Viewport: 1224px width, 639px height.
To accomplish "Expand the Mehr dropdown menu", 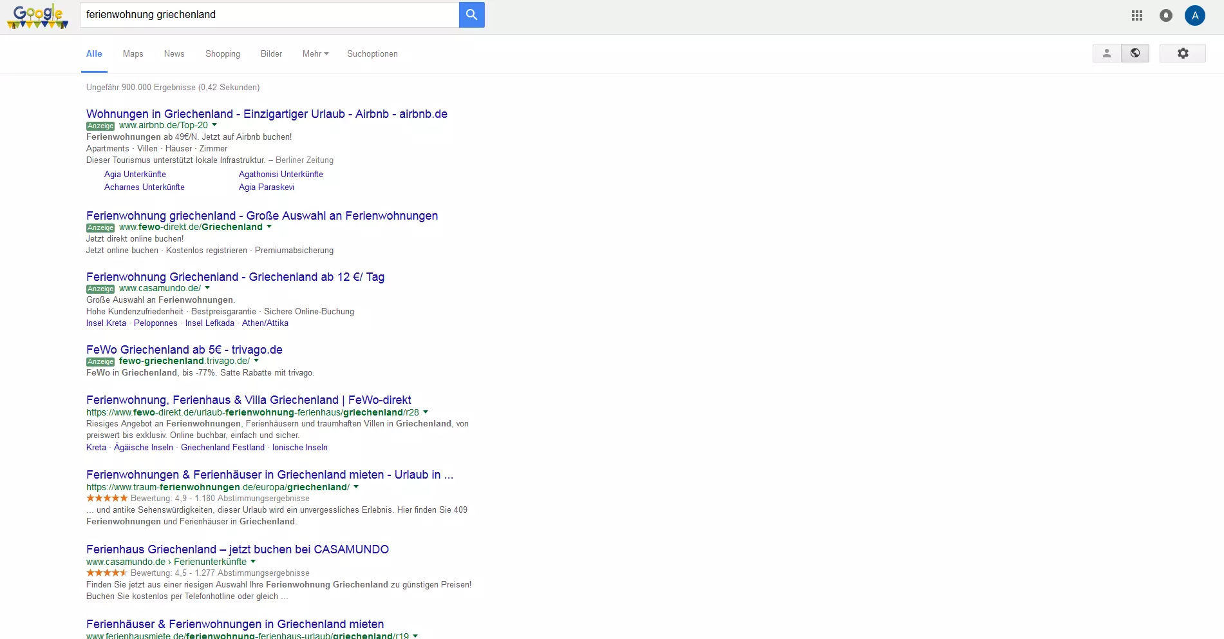I will pyautogui.click(x=315, y=54).
